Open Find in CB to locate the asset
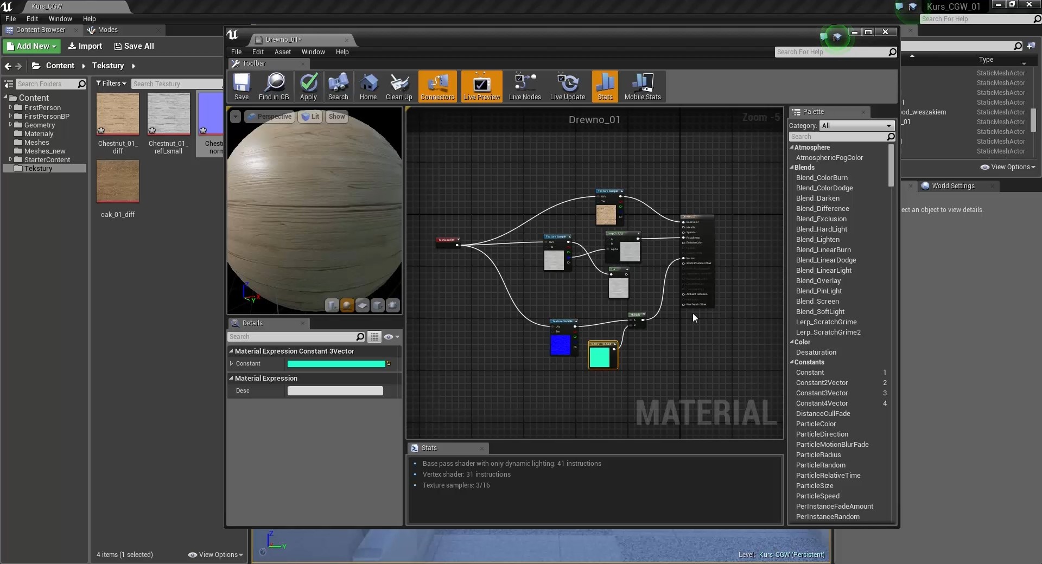Screen dimensions: 1042x564 click(274, 87)
